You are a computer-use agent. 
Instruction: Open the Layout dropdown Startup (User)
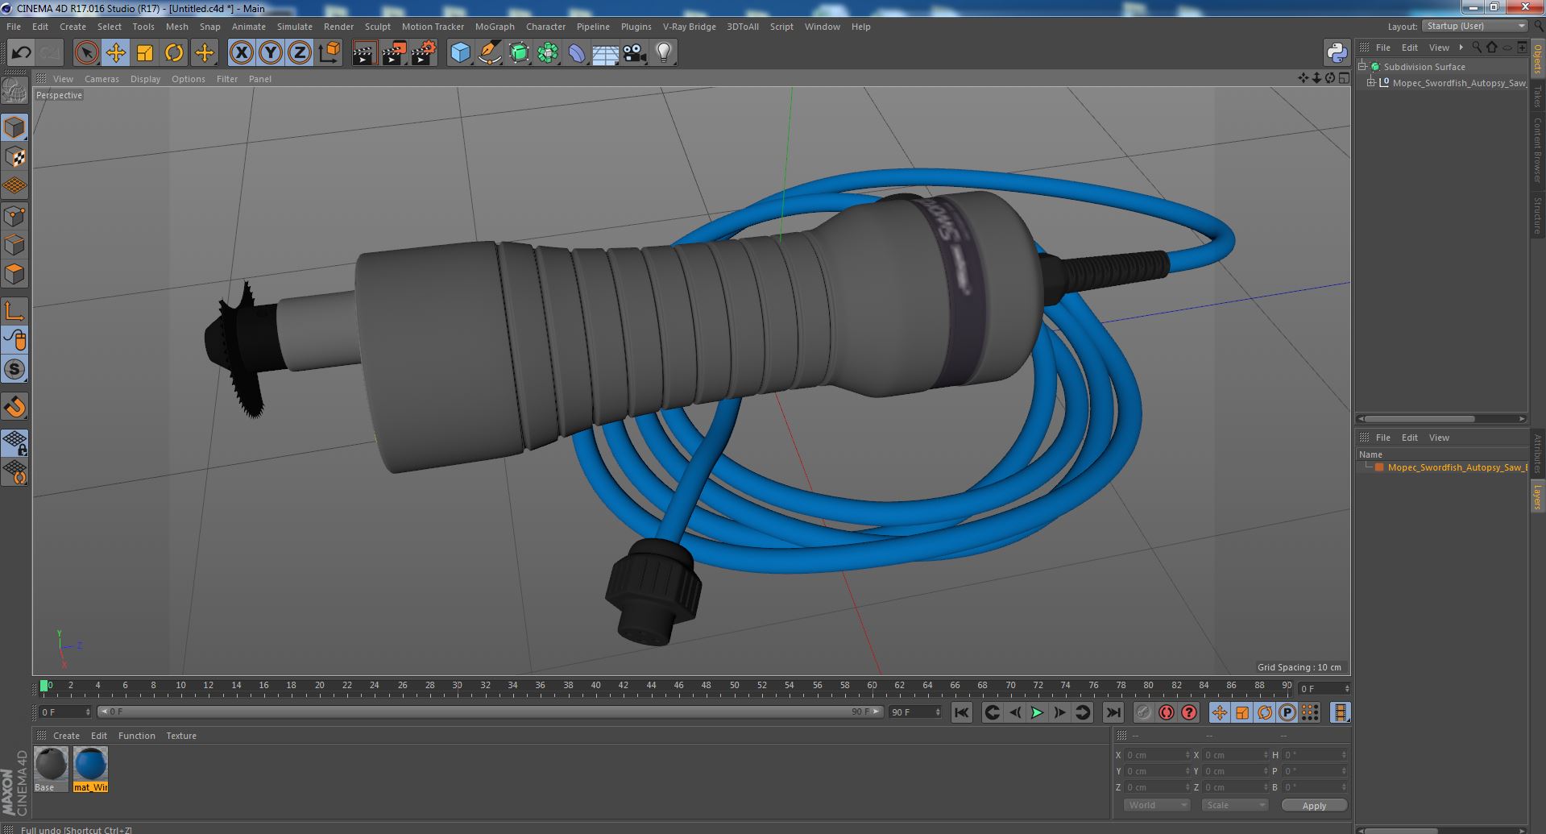click(1475, 27)
